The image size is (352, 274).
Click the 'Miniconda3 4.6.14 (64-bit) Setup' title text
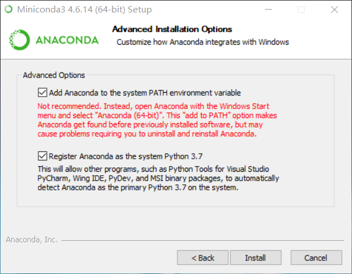click(84, 10)
